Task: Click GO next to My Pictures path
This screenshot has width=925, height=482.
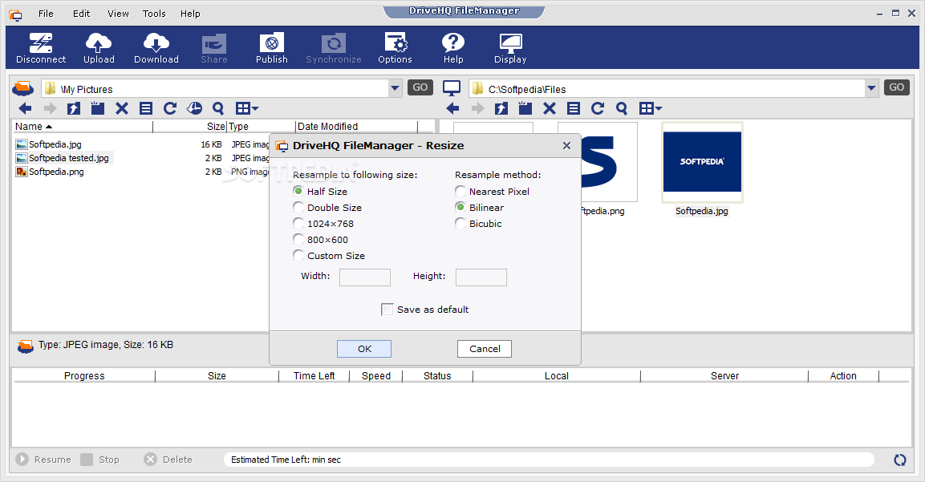Action: (420, 87)
